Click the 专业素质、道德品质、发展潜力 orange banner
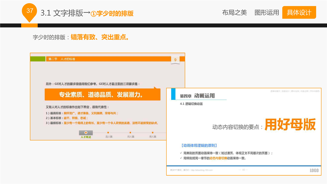The image size is (327, 184). point(102,95)
